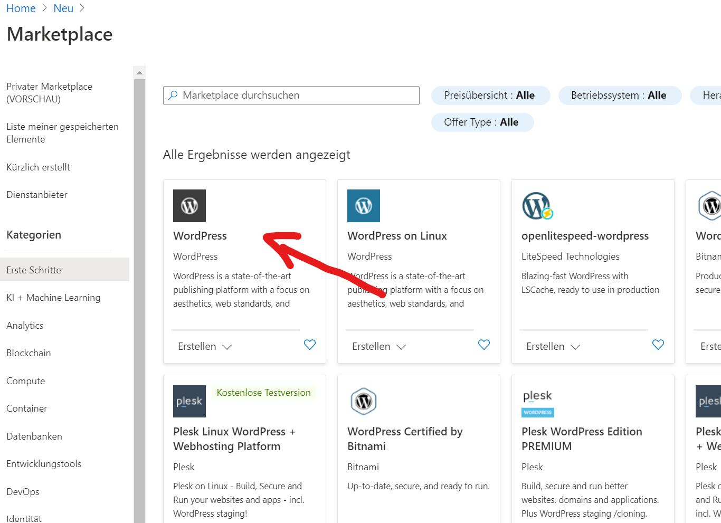Click the Plesk WordPress Edition PREMIUM logo

[537, 403]
